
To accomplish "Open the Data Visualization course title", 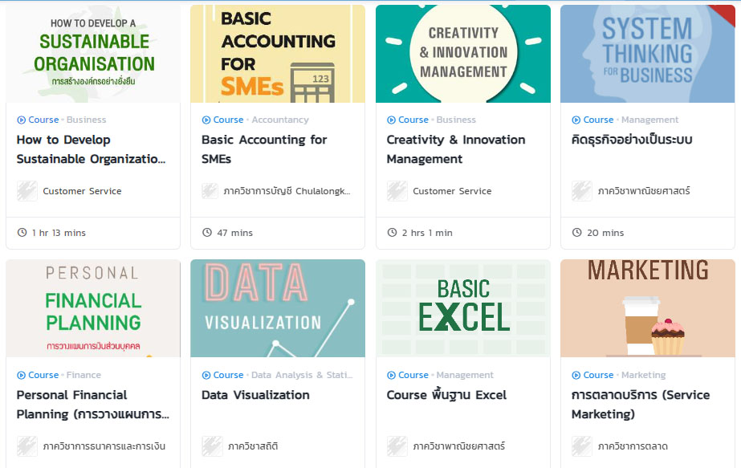I will pyautogui.click(x=255, y=395).
